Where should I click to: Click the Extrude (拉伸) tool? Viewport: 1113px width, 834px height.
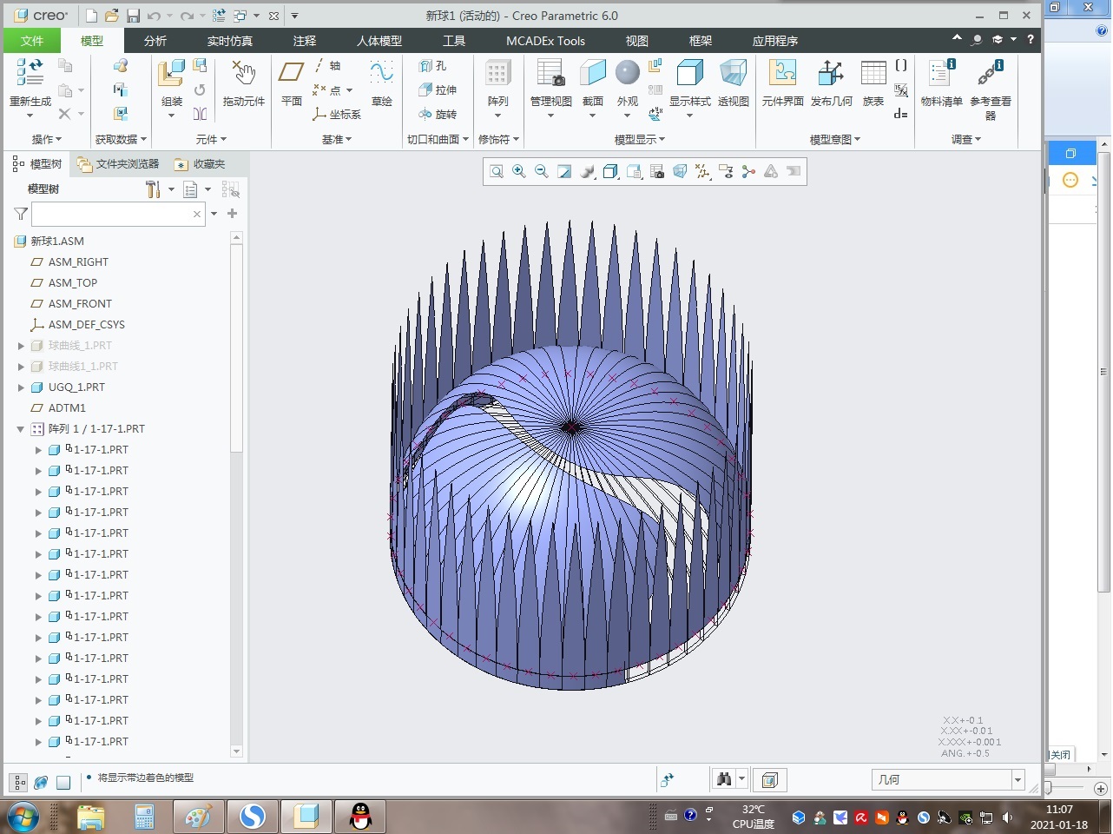(438, 89)
